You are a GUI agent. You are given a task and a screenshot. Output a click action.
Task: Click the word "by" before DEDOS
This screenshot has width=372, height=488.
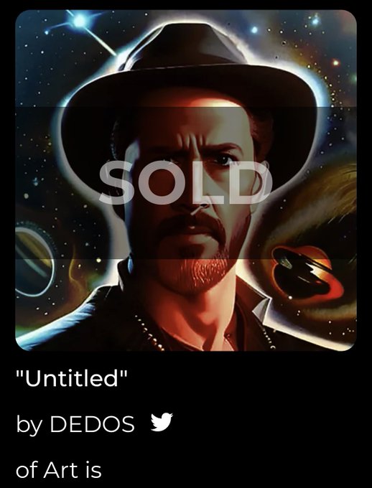pos(29,425)
